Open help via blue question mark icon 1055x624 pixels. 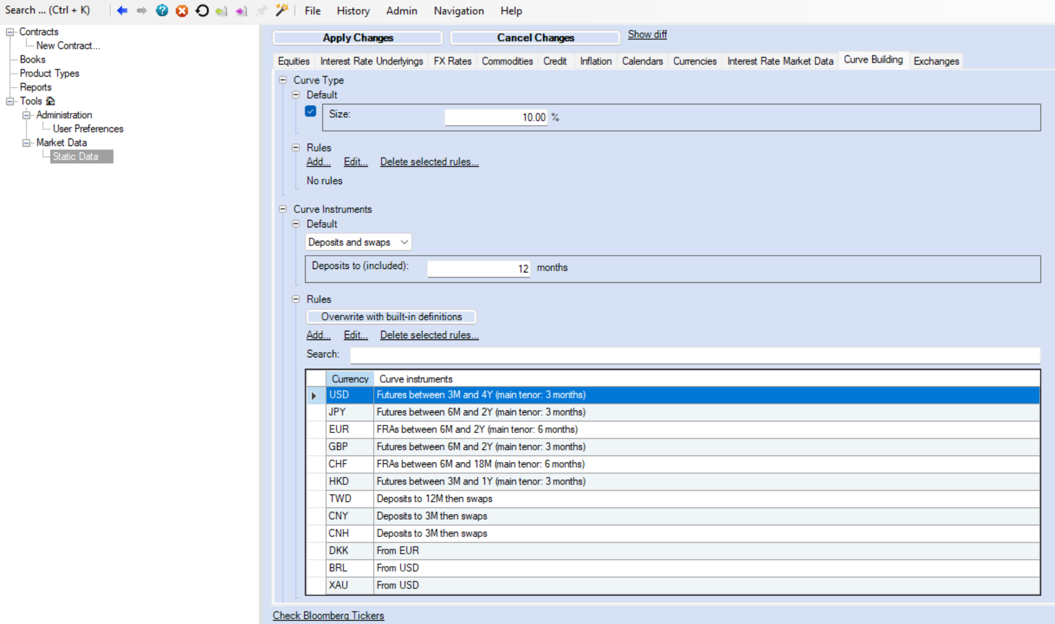(162, 10)
